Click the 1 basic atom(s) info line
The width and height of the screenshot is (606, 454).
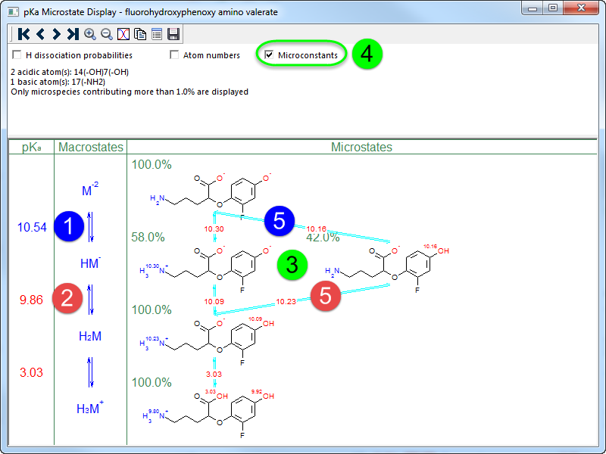pos(58,82)
